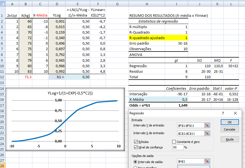245x168 pixels.
Task: Select the X(kg) value 83
Action: pos(26,71)
